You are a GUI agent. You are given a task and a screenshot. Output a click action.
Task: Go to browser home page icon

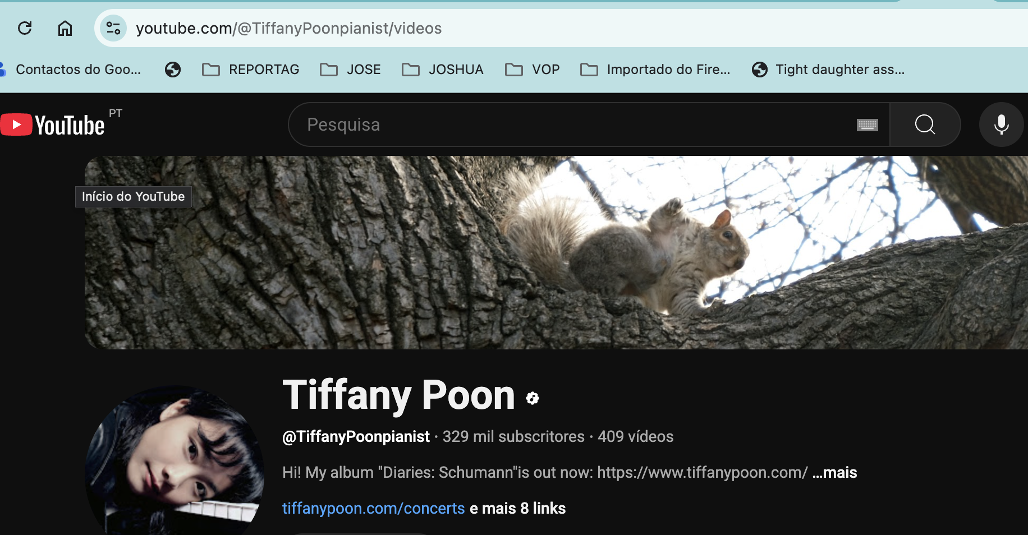click(65, 28)
